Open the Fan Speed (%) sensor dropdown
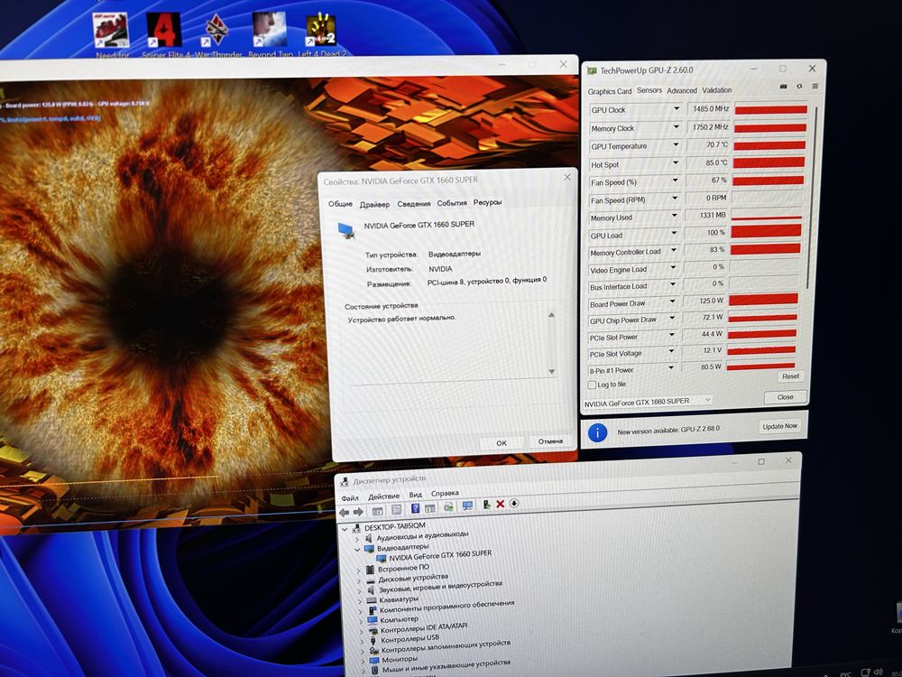 pyautogui.click(x=675, y=181)
